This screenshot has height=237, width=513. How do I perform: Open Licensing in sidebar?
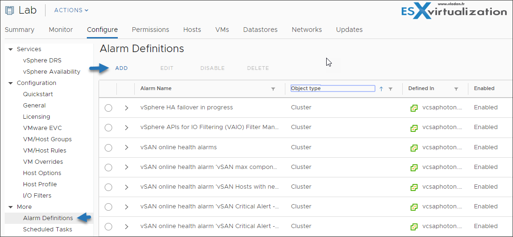36,116
